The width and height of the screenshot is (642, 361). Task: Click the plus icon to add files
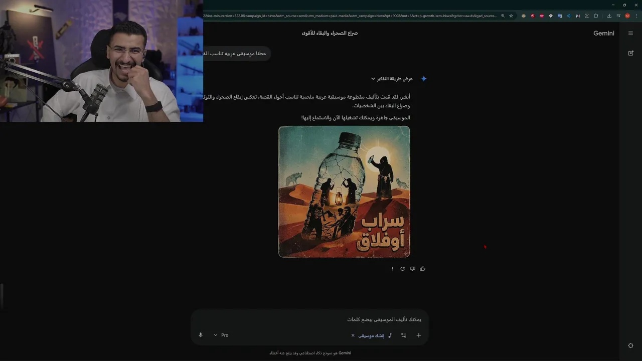(419, 335)
